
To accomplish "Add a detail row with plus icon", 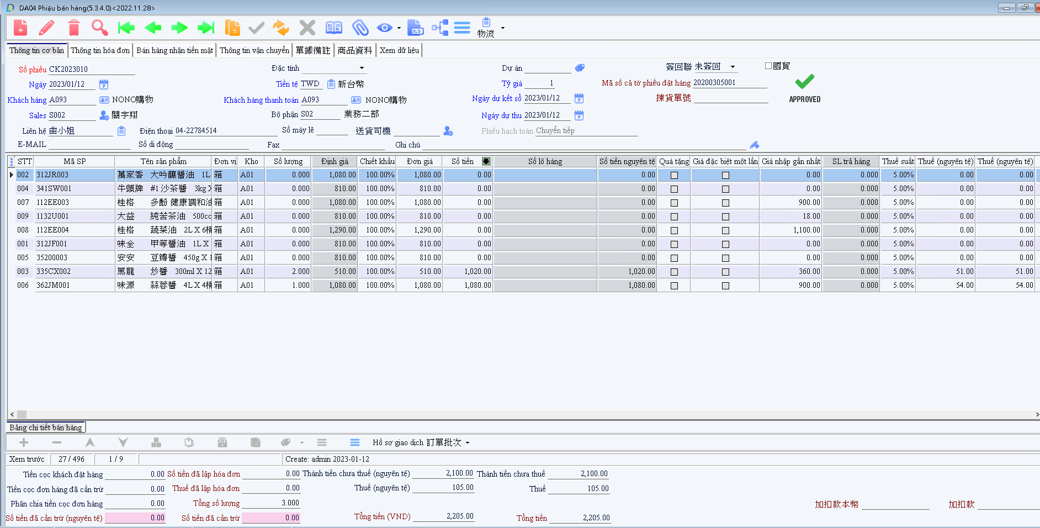I will [x=24, y=442].
